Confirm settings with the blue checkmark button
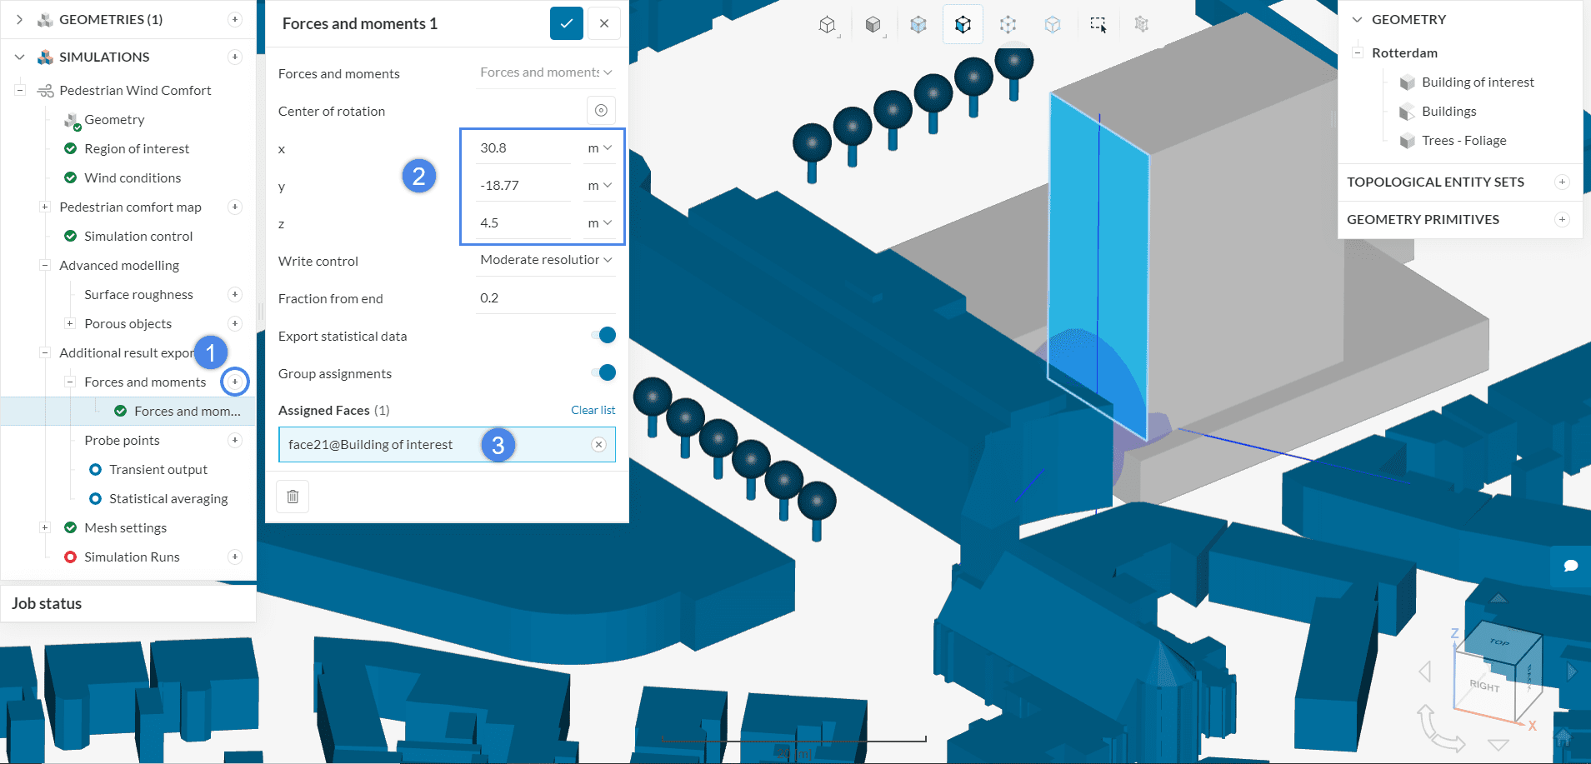The image size is (1591, 764). [566, 23]
